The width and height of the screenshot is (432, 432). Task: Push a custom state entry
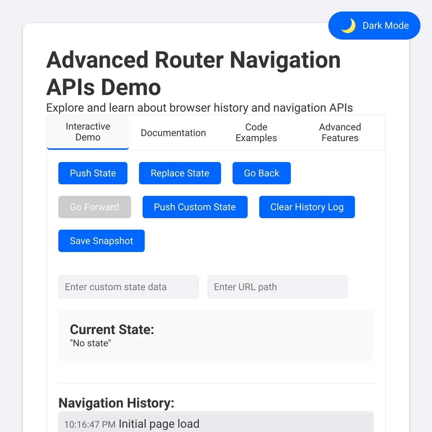click(195, 207)
